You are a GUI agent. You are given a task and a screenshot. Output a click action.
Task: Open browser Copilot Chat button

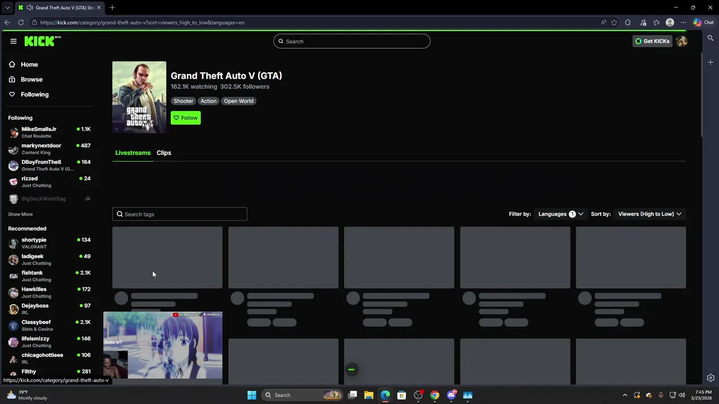703,22
